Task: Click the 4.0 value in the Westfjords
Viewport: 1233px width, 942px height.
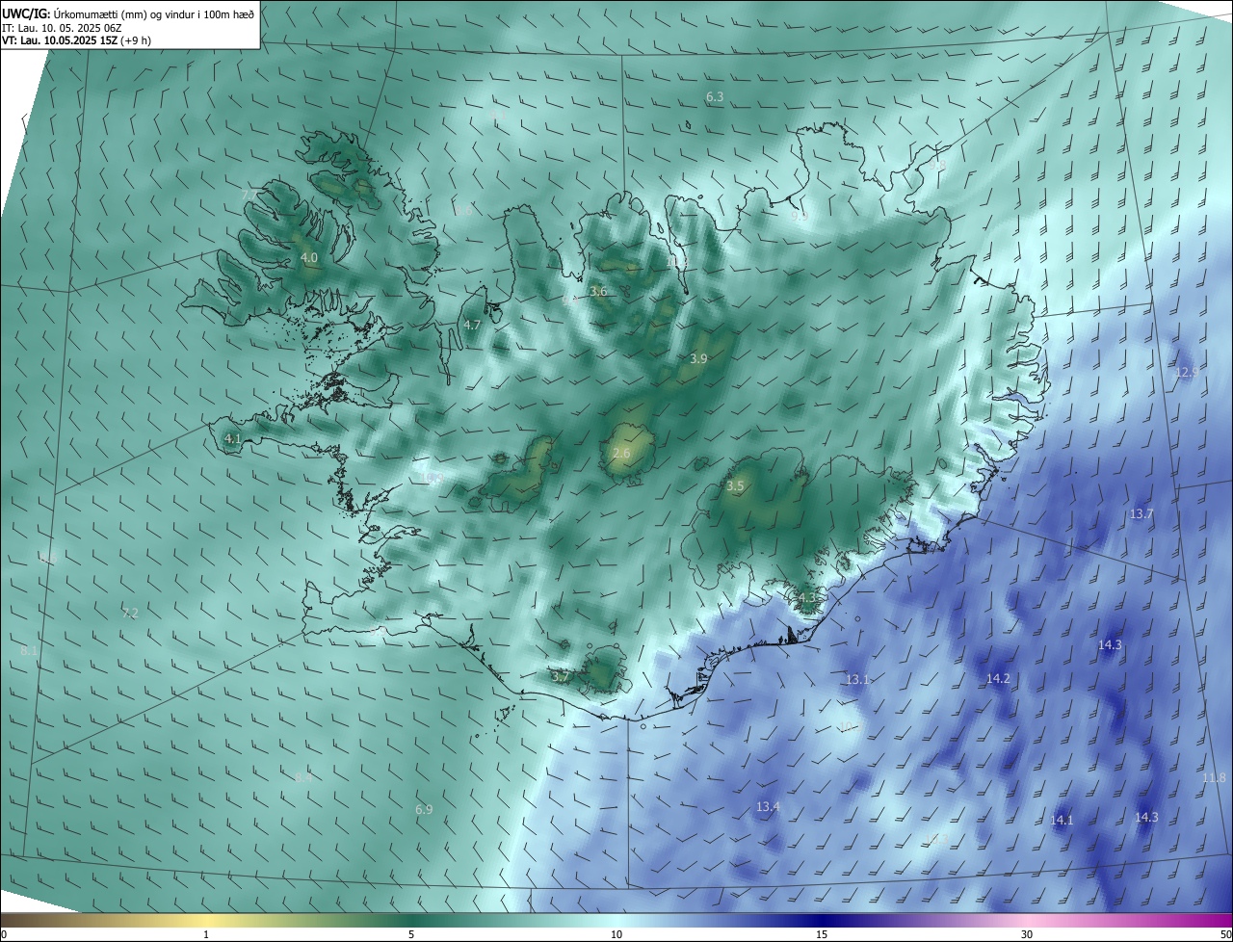Action: (x=308, y=258)
